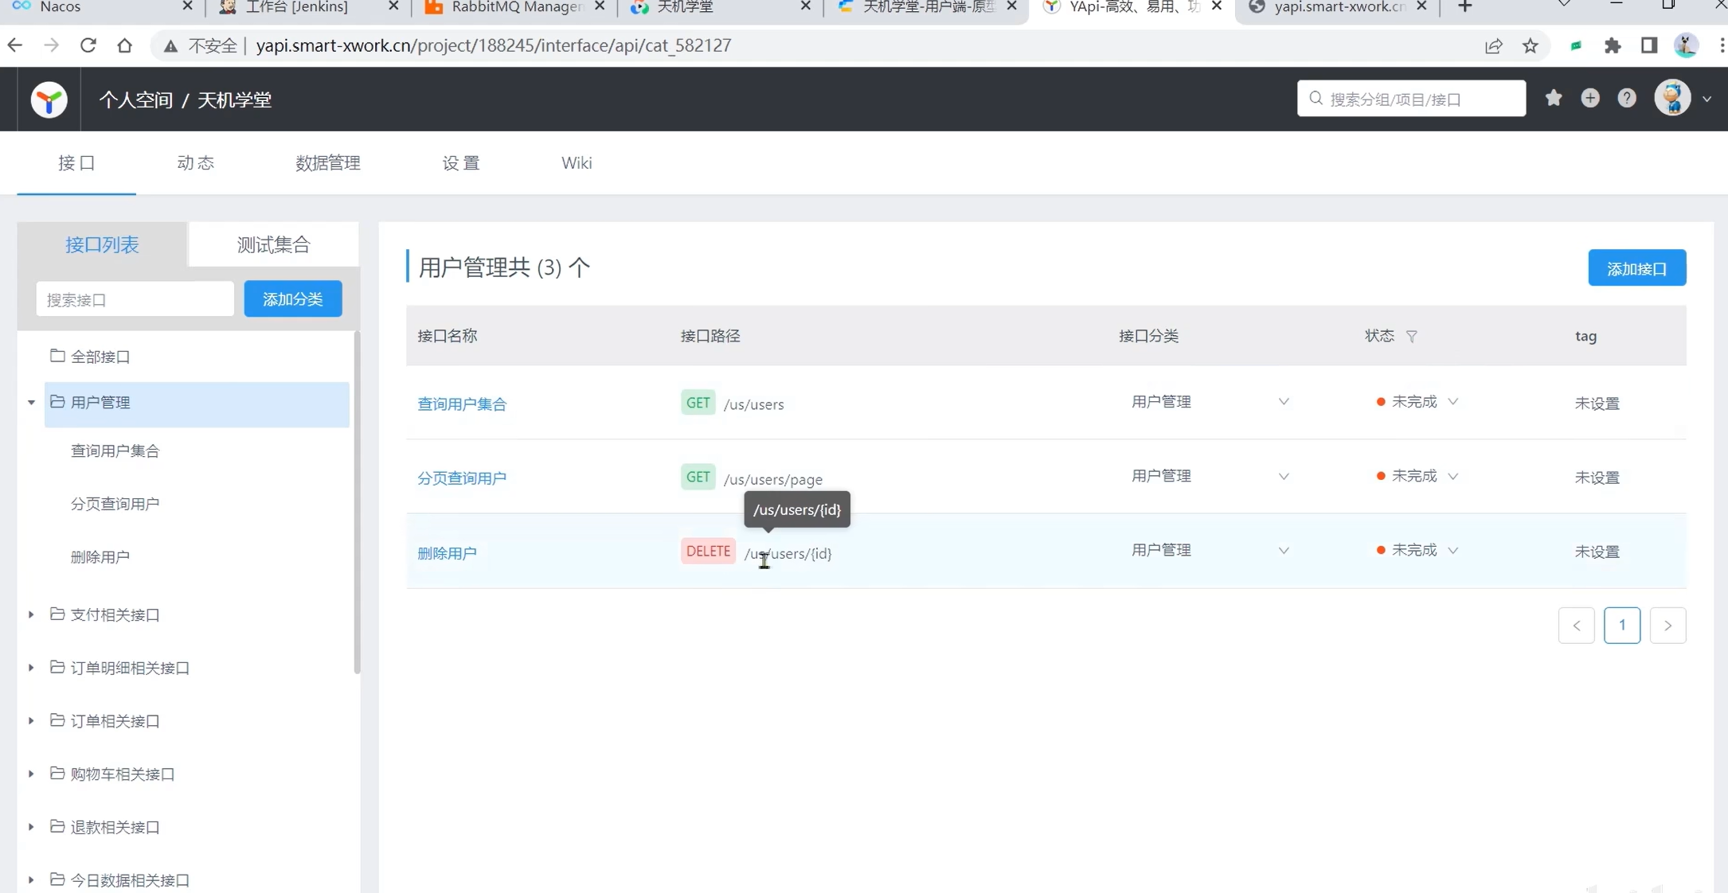Expand the 支付相关接口 folder
The image size is (1728, 893).
click(x=31, y=614)
